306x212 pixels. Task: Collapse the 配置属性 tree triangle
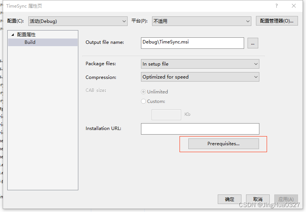click(x=13, y=35)
